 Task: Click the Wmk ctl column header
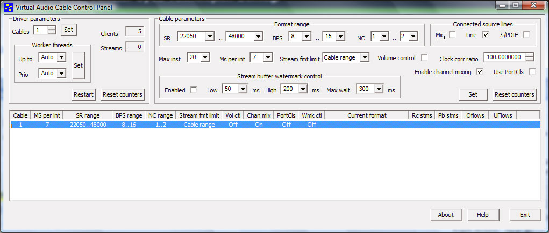pos(312,115)
